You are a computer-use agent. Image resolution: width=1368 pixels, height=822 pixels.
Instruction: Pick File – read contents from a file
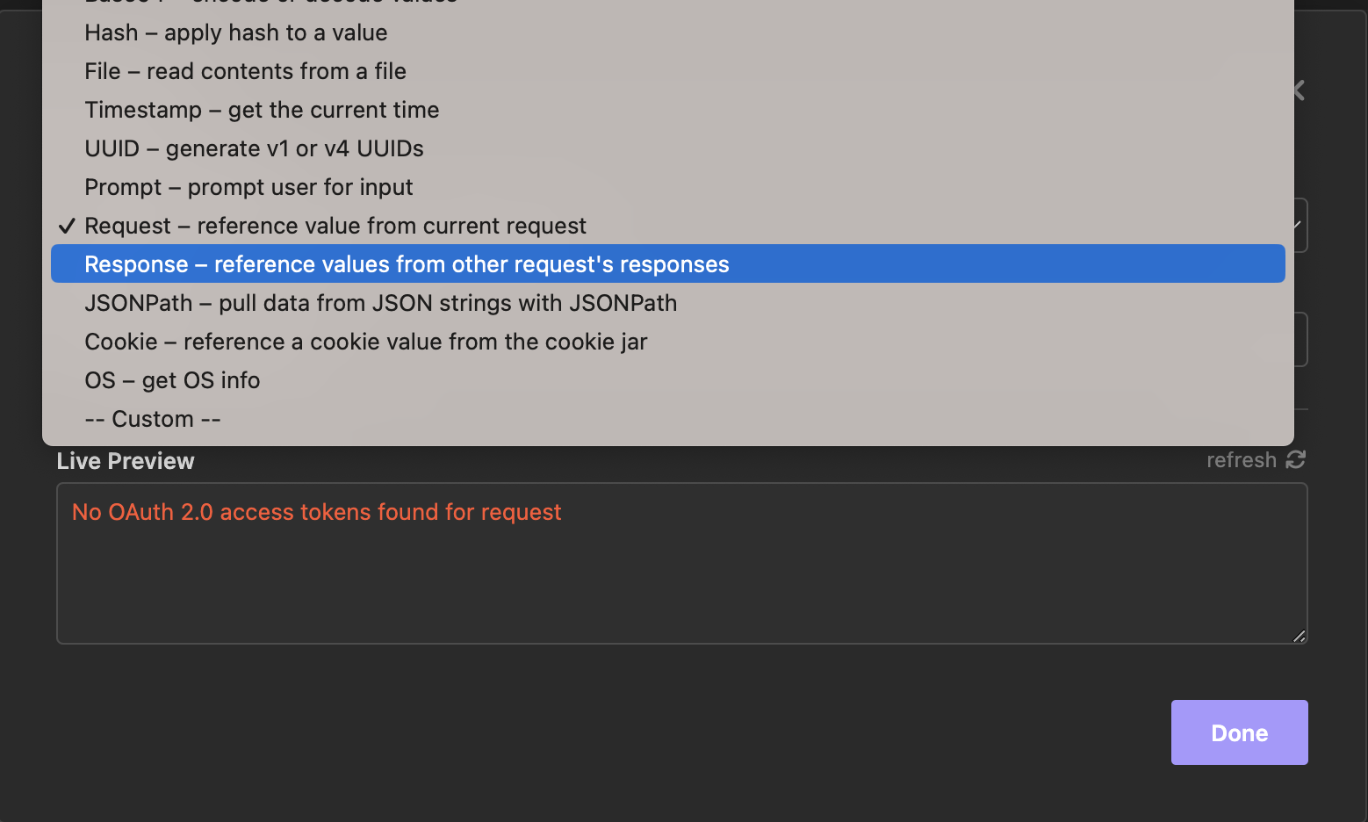[x=245, y=71]
